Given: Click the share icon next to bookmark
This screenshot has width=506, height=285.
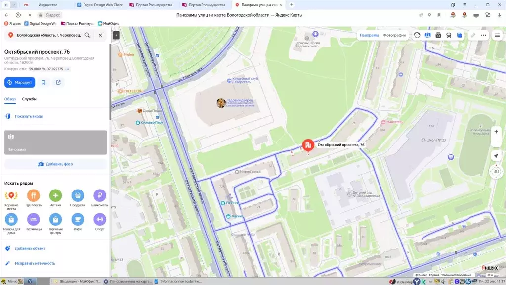Looking at the screenshot, I should tap(58, 82).
